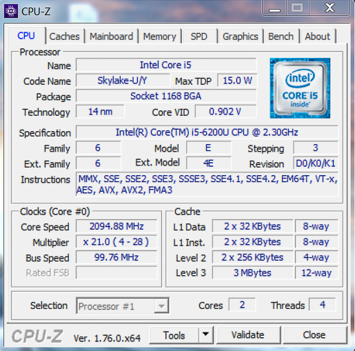Click the Ext. Model value '4E'
Screen dimensions: 355x351
click(x=208, y=163)
